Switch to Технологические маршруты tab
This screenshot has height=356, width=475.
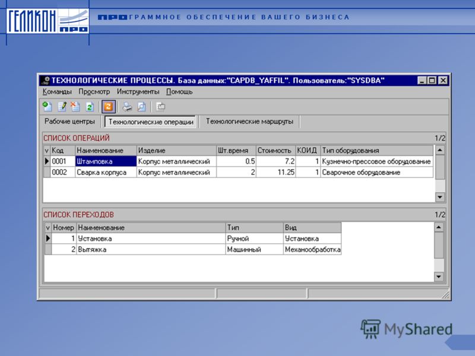point(249,122)
